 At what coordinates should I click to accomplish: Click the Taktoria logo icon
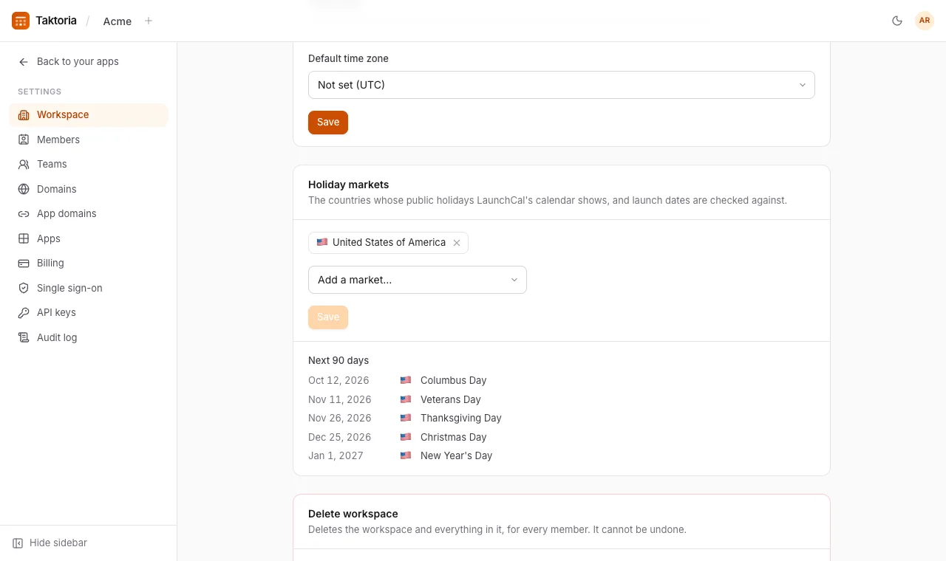(x=21, y=21)
